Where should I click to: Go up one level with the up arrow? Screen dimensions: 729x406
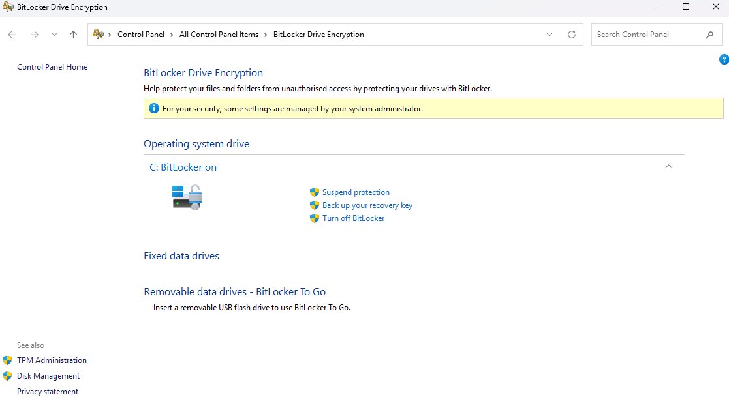click(74, 35)
